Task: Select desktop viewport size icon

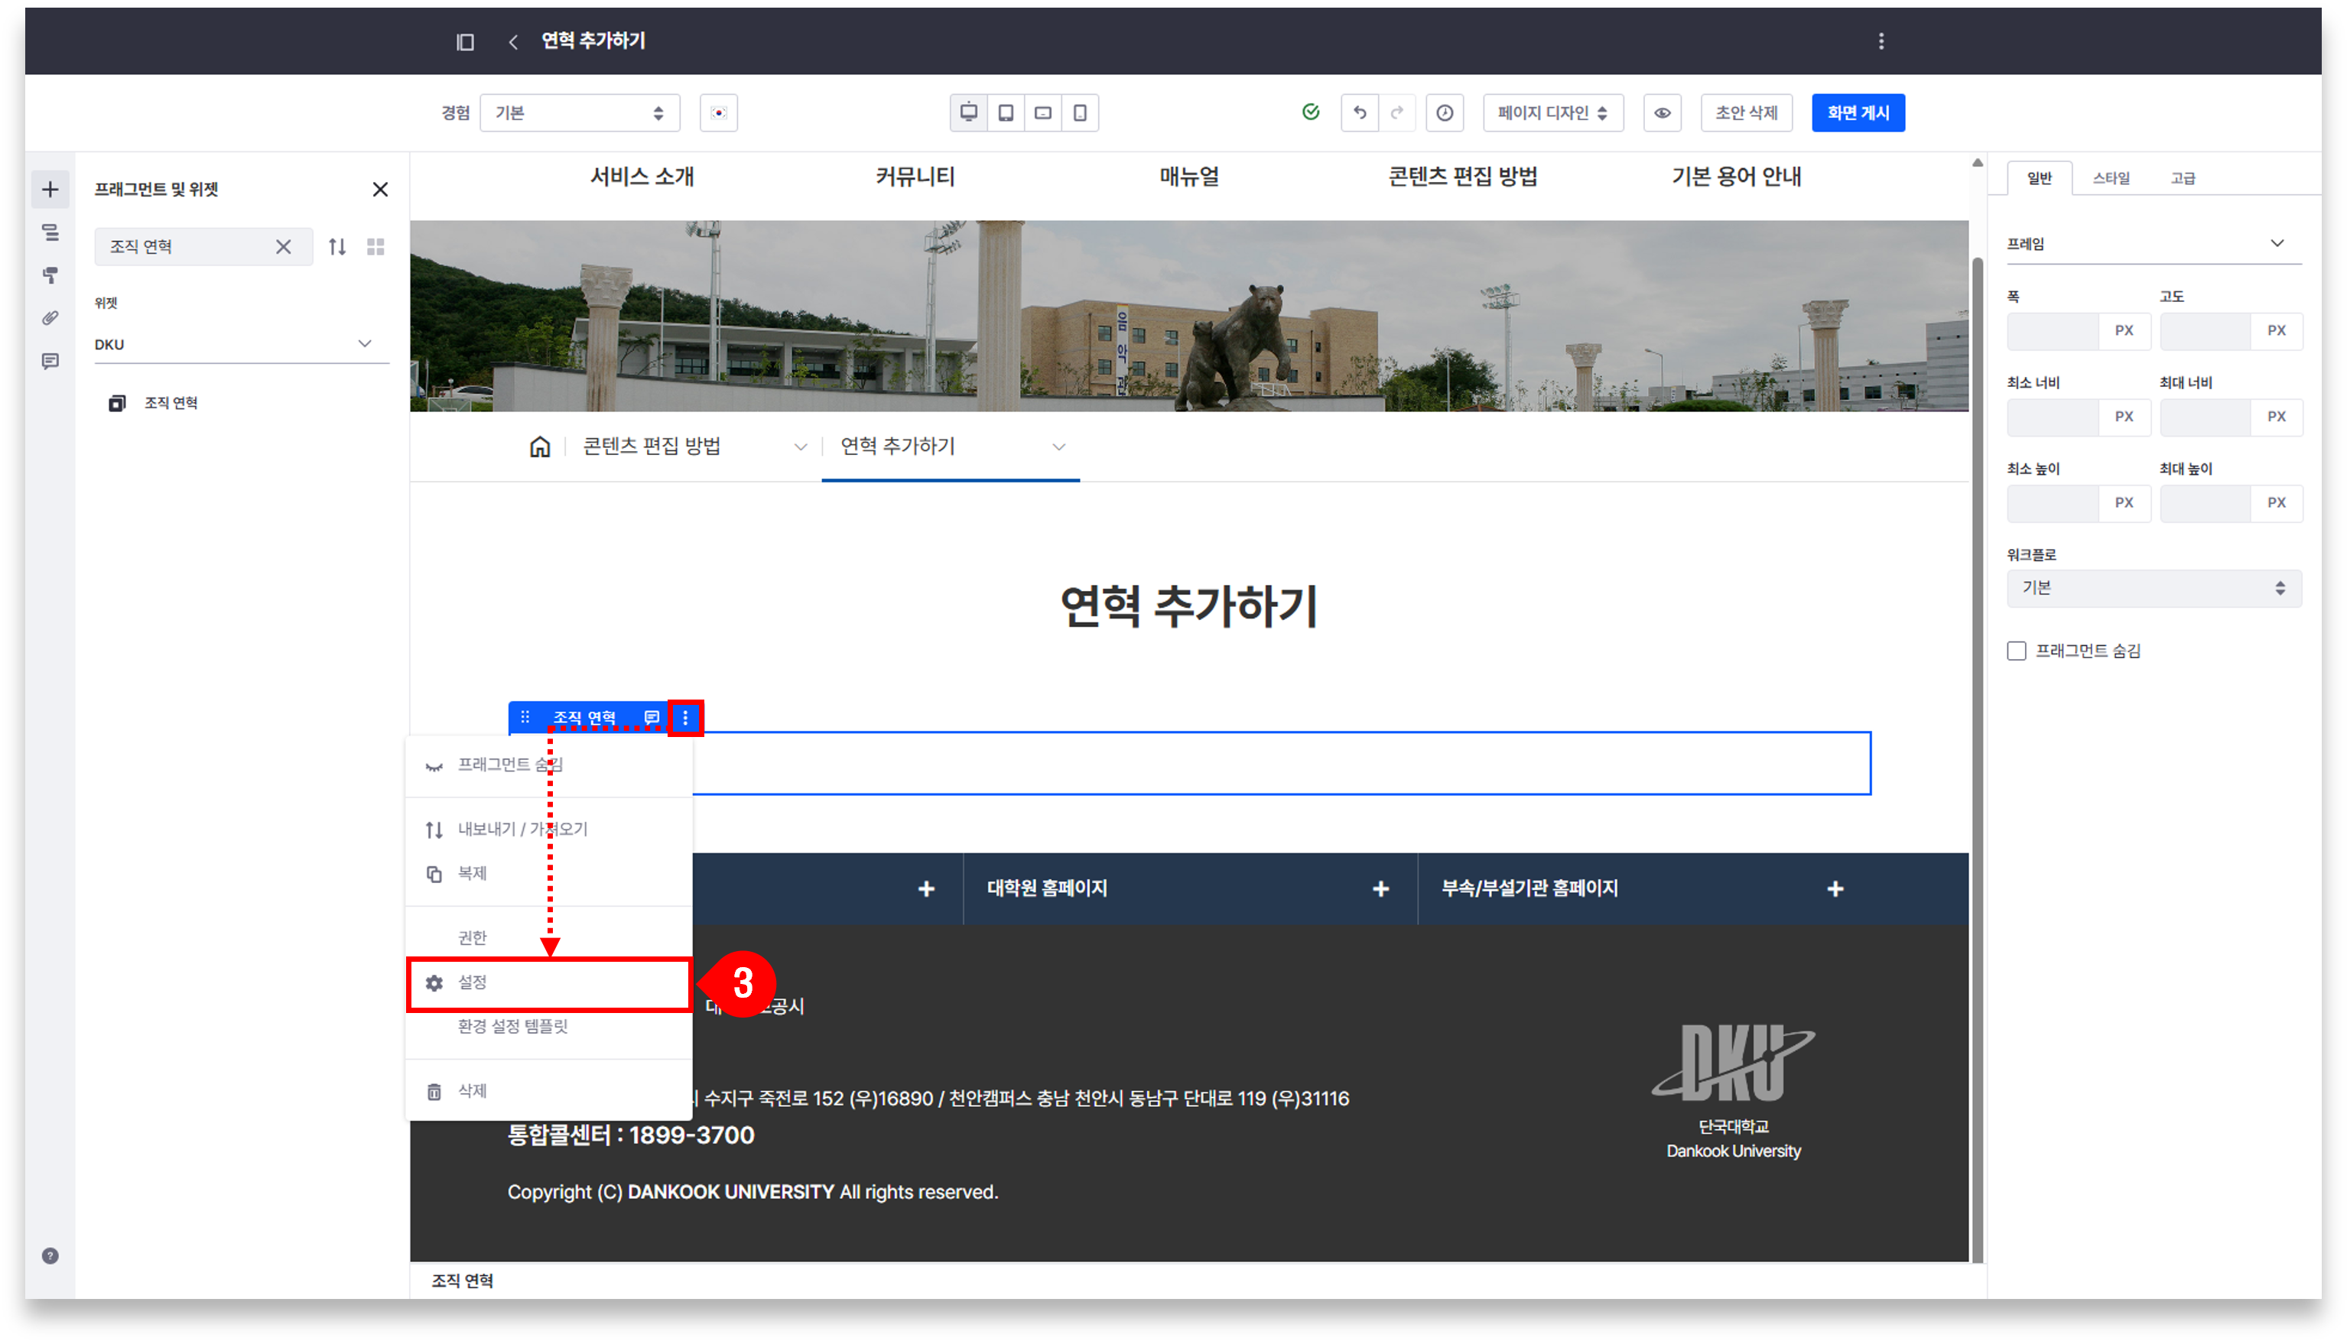Action: pos(968,112)
